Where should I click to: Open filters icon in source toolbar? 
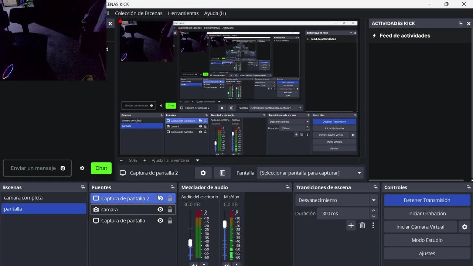pos(222,173)
